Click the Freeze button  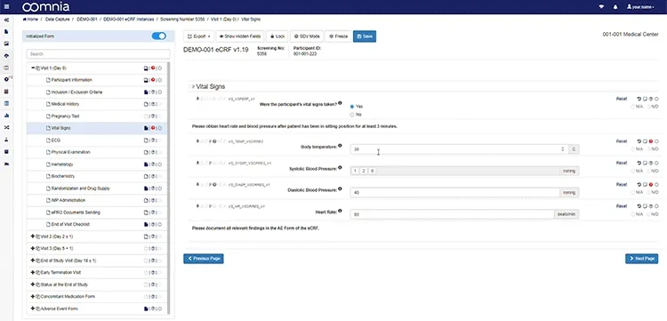(338, 36)
